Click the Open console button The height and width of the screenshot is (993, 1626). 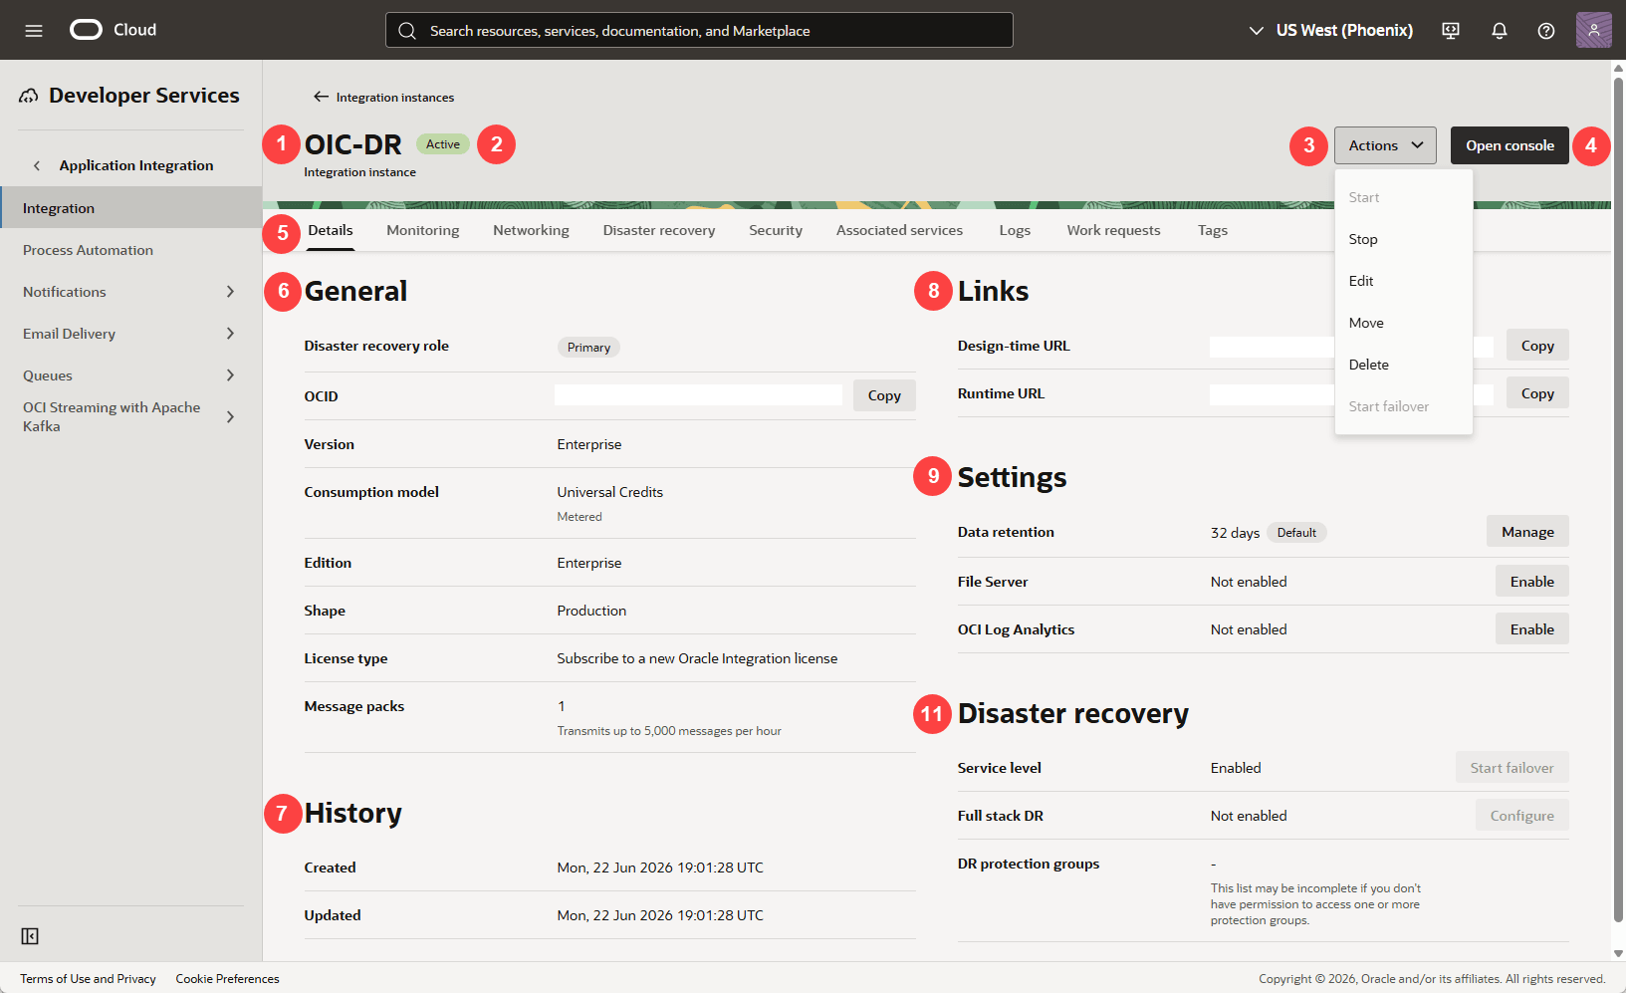1510,145
